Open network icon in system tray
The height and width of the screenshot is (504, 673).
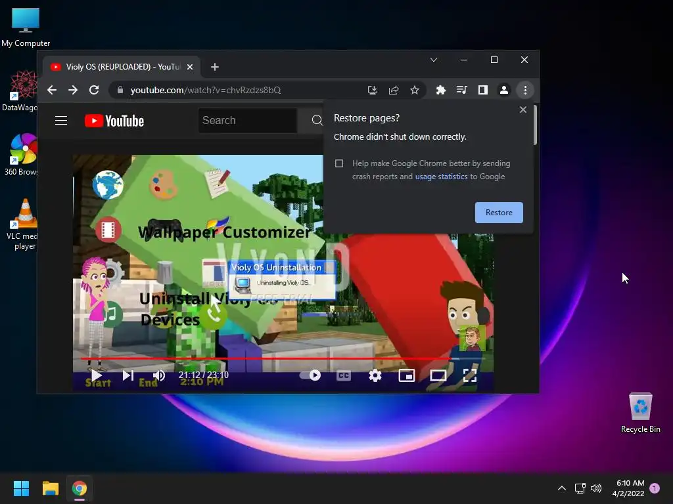[580, 488]
